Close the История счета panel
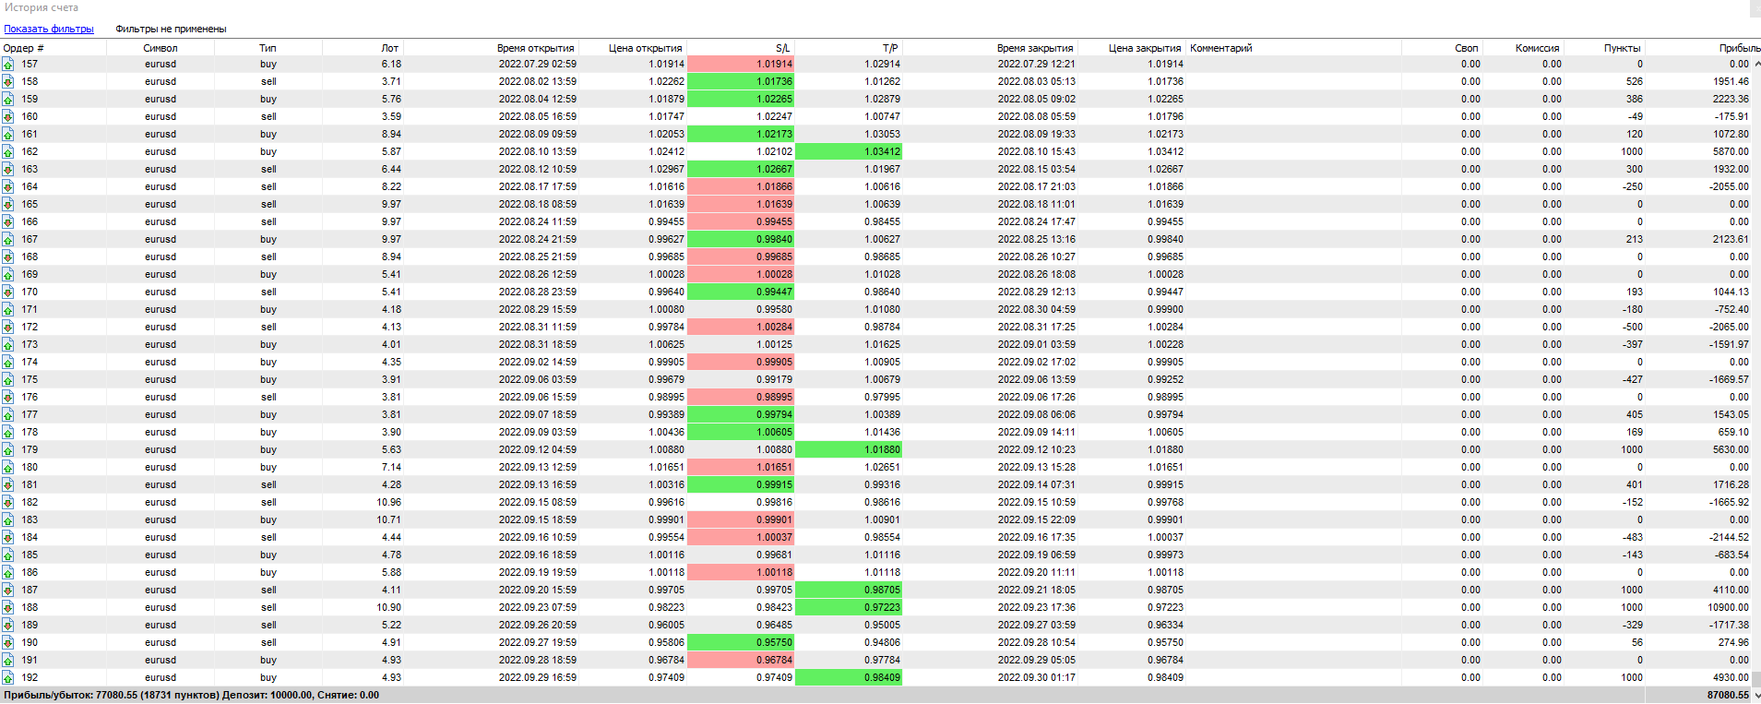1761x704 pixels. [1755, 7]
